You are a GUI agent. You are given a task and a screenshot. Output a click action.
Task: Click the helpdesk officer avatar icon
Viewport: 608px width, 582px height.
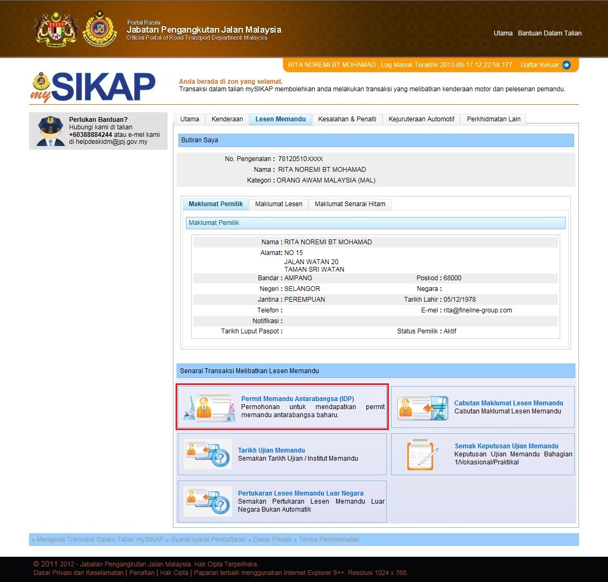click(50, 132)
